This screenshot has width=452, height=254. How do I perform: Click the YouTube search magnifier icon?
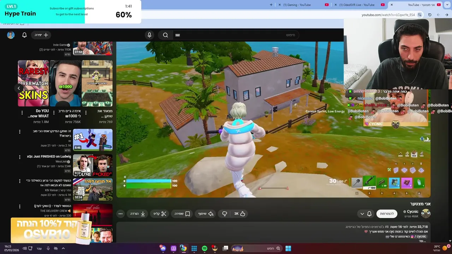coord(165,35)
